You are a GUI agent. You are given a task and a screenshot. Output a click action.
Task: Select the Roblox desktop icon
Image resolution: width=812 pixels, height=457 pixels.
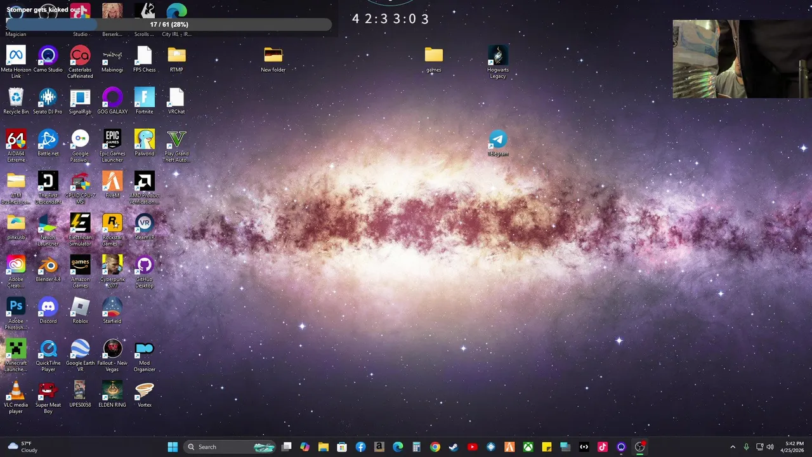coord(80,311)
